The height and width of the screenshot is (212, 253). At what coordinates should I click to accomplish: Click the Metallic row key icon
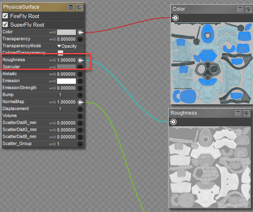52,74
